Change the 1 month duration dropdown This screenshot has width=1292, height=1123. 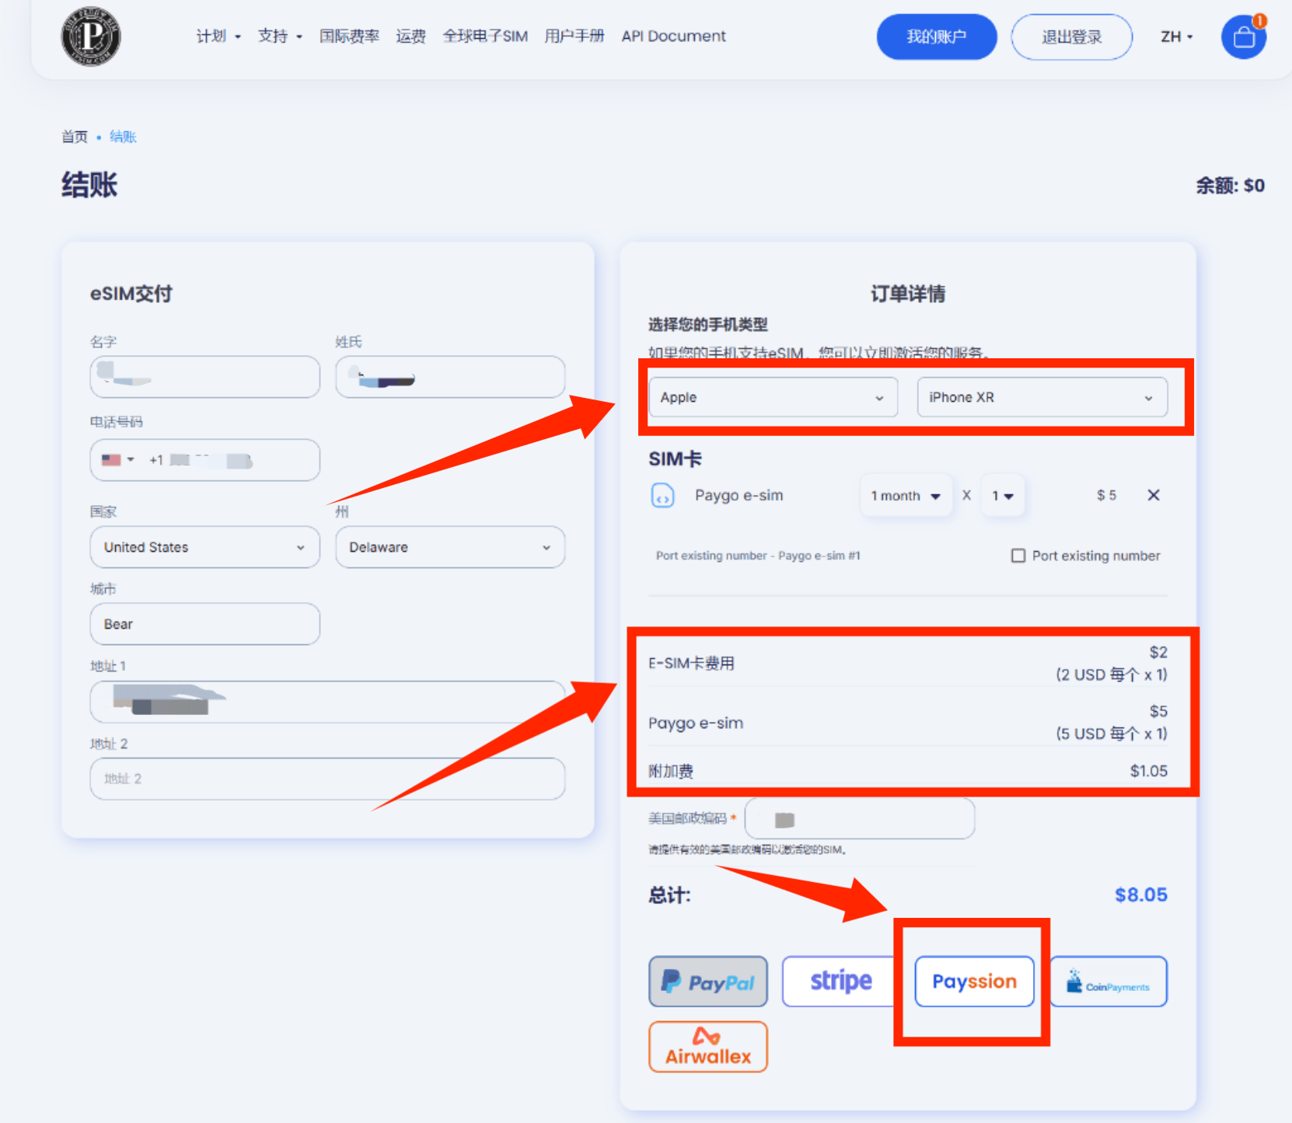(x=906, y=496)
